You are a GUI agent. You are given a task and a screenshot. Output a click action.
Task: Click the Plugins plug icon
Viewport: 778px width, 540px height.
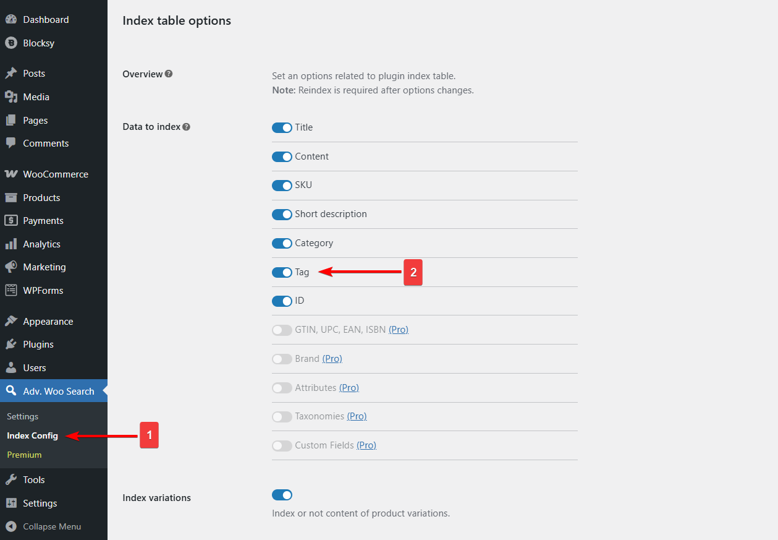[x=11, y=345]
